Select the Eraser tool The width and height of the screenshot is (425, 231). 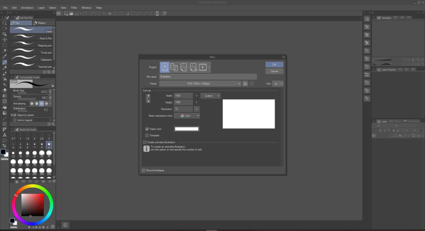point(4,90)
